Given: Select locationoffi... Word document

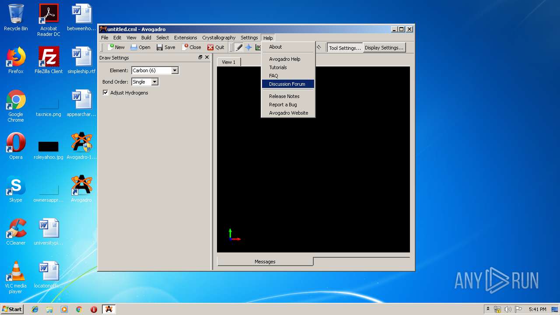Looking at the screenshot, I should click(49, 275).
